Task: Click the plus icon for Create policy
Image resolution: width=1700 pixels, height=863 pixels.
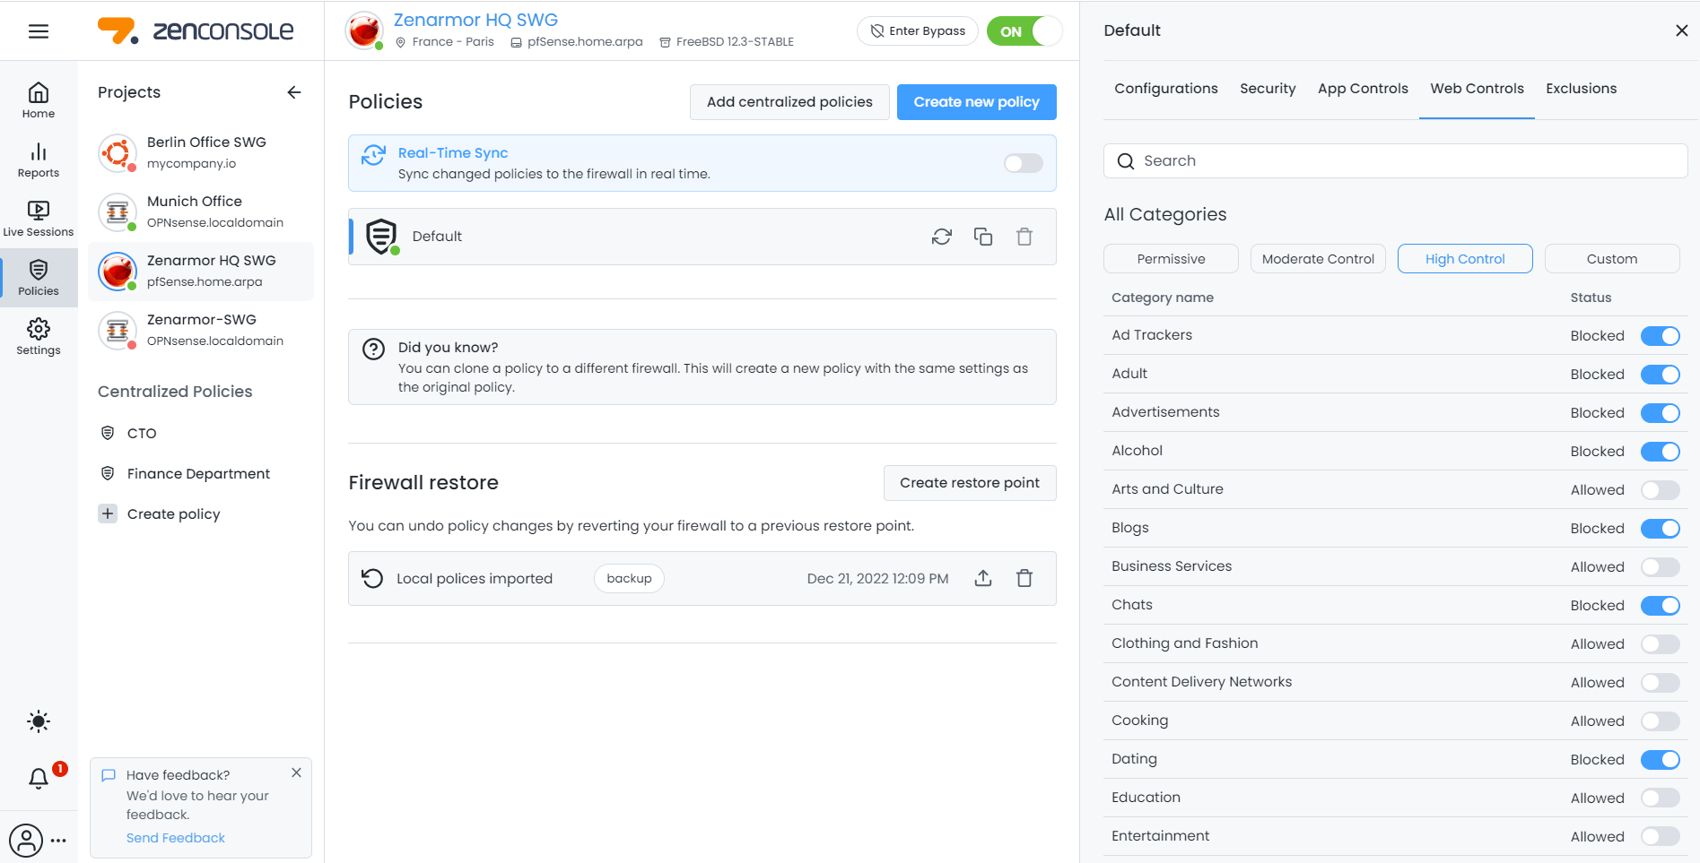Action: (x=108, y=513)
